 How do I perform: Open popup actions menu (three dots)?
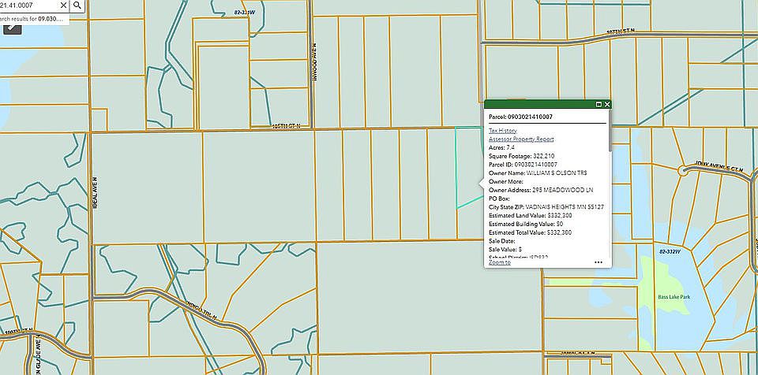(599, 262)
